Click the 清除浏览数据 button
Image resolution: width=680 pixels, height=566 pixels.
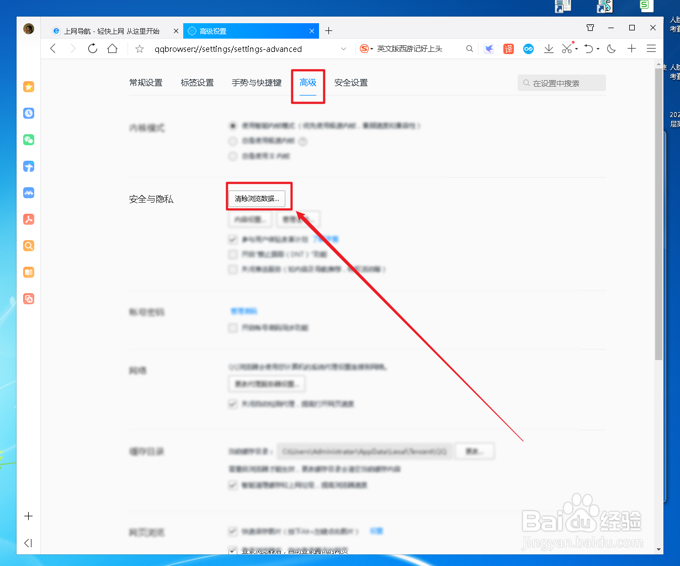pyautogui.click(x=258, y=197)
